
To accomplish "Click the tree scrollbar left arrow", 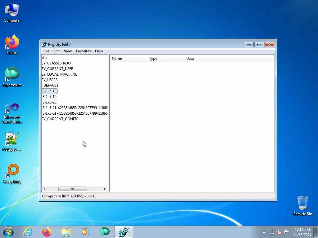I will tap(44, 189).
